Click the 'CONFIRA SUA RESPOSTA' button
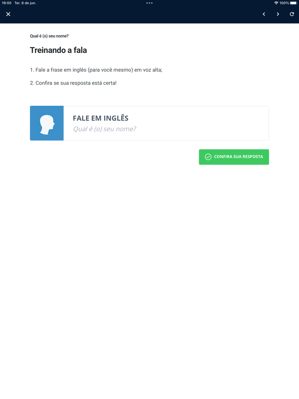This screenshot has height=399, width=299. pyautogui.click(x=234, y=157)
